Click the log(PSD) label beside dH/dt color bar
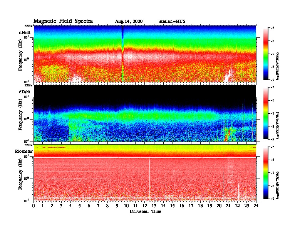This screenshot has height=236, width=305. click(x=278, y=66)
